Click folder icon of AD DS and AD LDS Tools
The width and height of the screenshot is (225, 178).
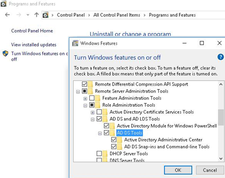[x=105, y=119]
